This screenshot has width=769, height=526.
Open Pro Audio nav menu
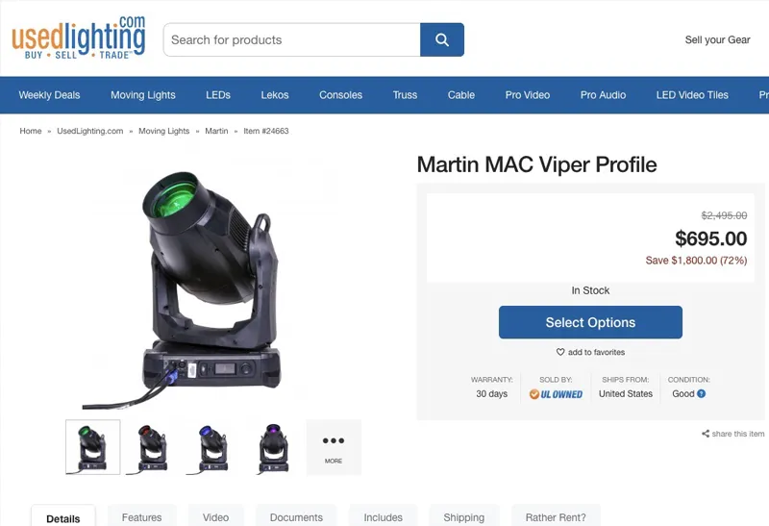coord(603,95)
